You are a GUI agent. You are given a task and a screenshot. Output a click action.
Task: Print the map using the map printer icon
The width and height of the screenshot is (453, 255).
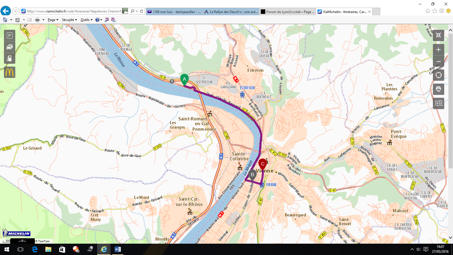438,89
